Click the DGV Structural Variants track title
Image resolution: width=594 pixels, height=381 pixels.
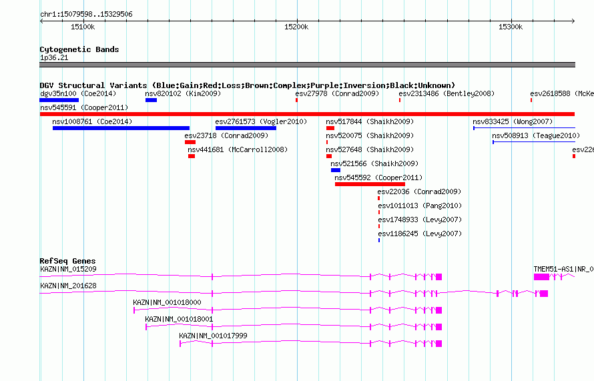248,85
